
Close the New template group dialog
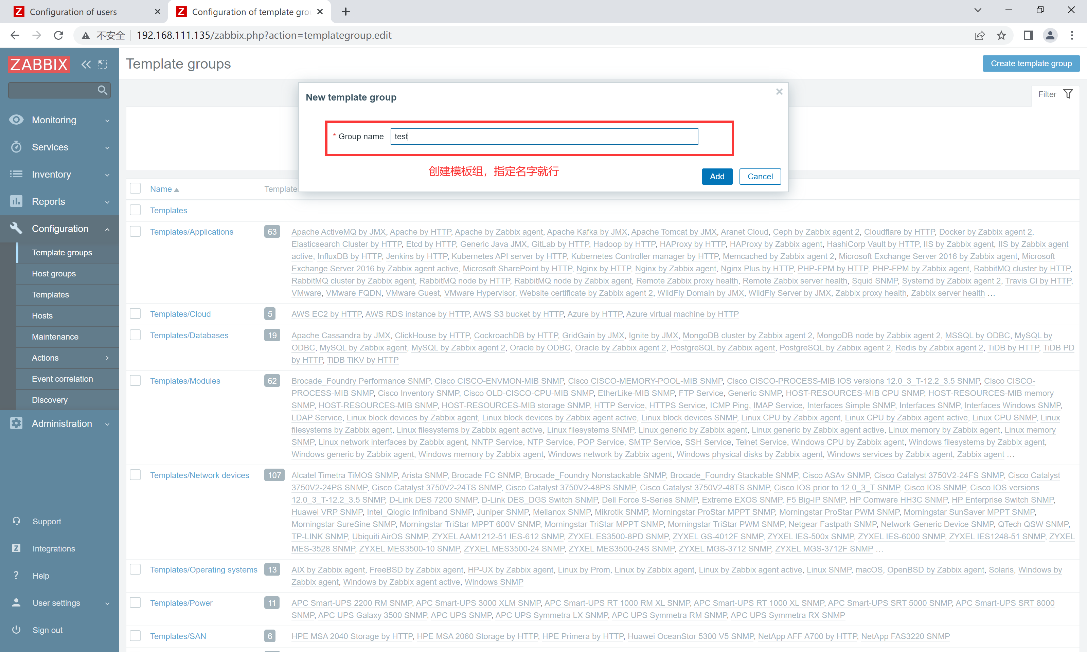click(x=779, y=91)
